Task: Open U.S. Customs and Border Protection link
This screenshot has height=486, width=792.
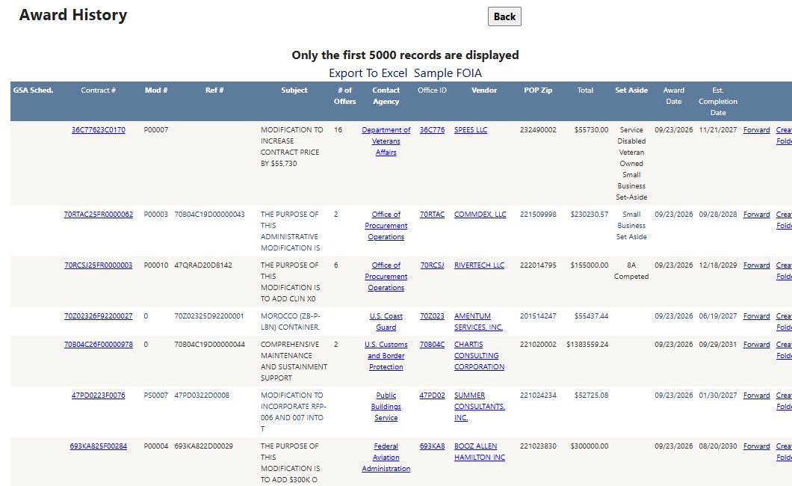Action: click(386, 356)
